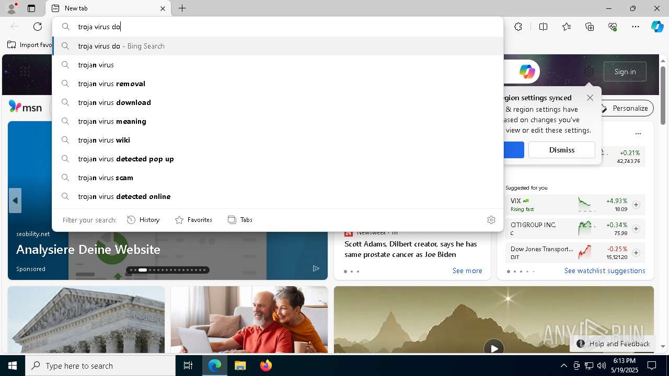
Task: Go to previous carousel slide arrow
Action: [15, 201]
